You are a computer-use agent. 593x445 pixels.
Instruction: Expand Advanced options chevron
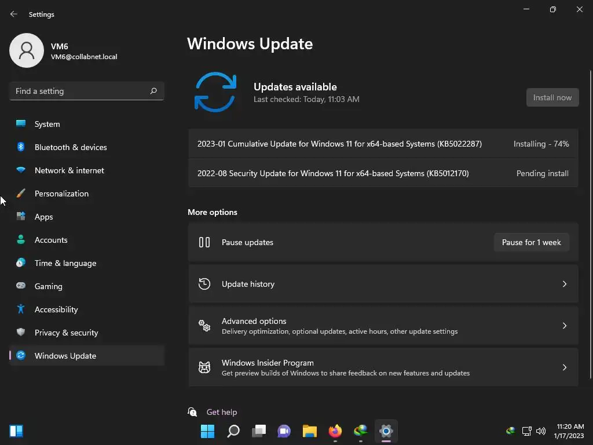pos(564,326)
